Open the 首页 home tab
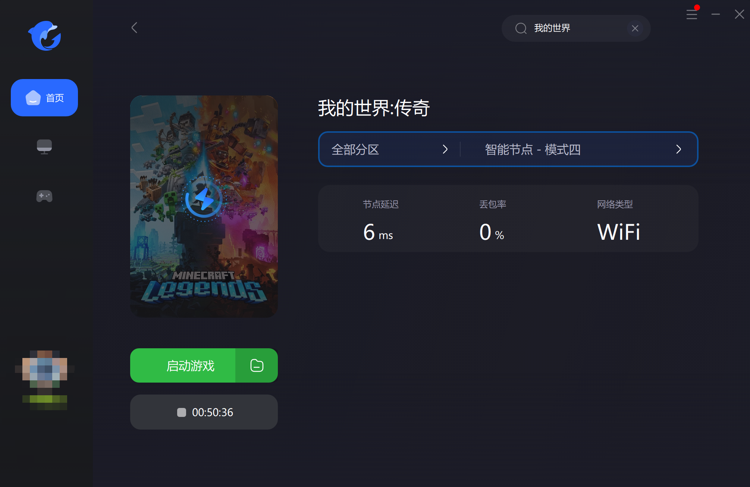 click(x=44, y=98)
